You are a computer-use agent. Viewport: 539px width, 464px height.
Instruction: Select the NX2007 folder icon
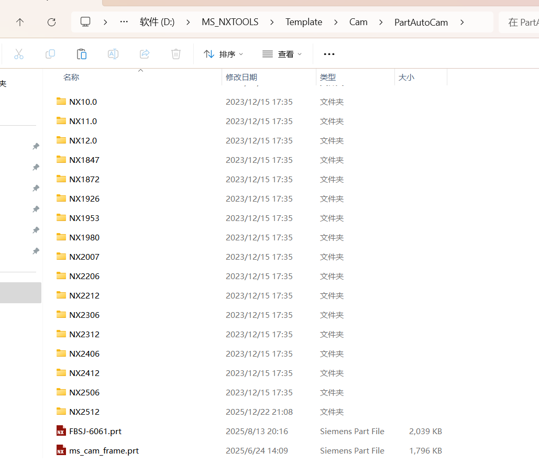61,257
